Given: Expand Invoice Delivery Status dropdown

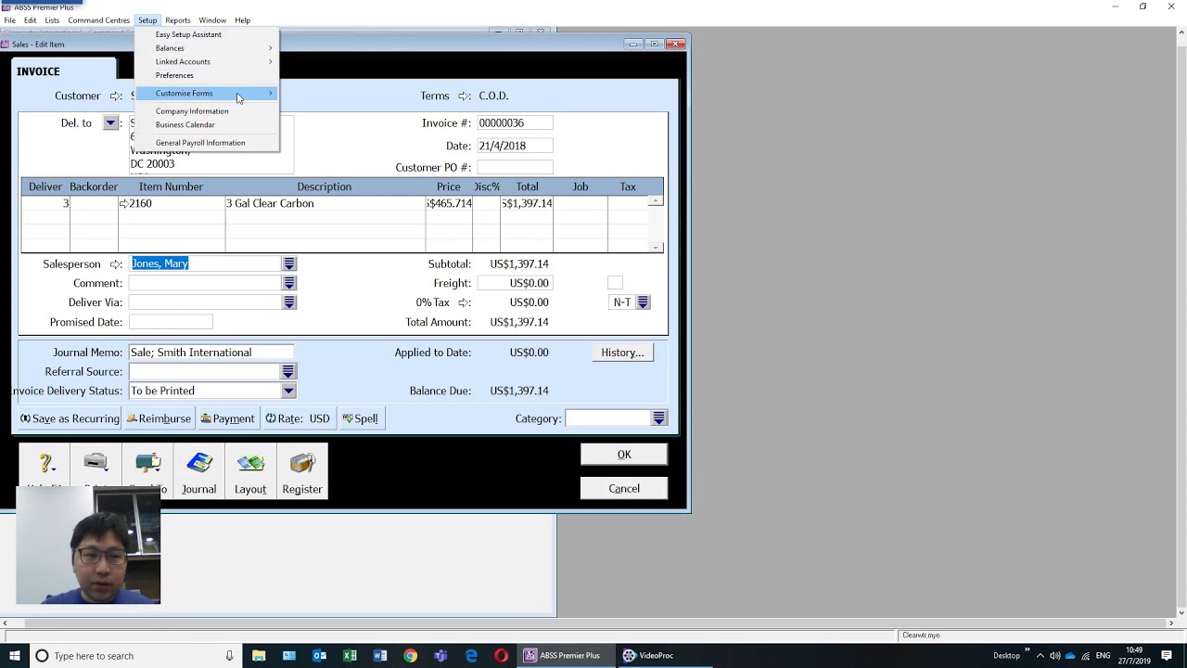Looking at the screenshot, I should (288, 391).
